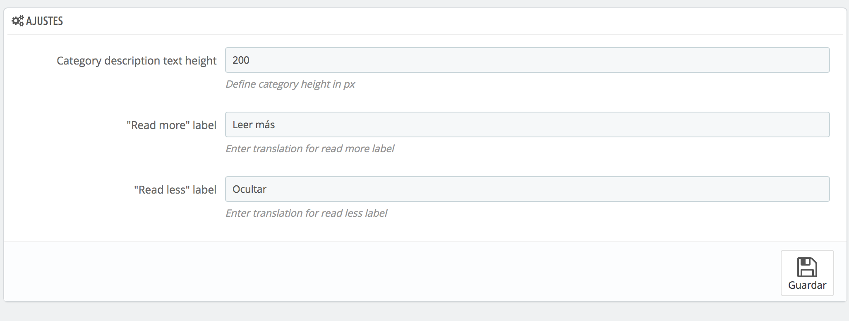
Task: Focus the Category description text height field
Action: point(527,60)
